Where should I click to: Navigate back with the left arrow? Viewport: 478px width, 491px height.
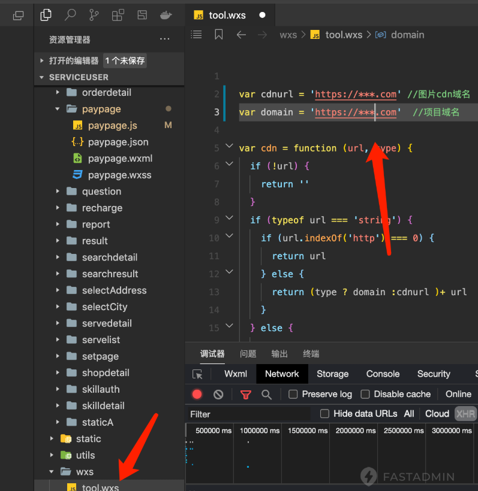tap(241, 35)
